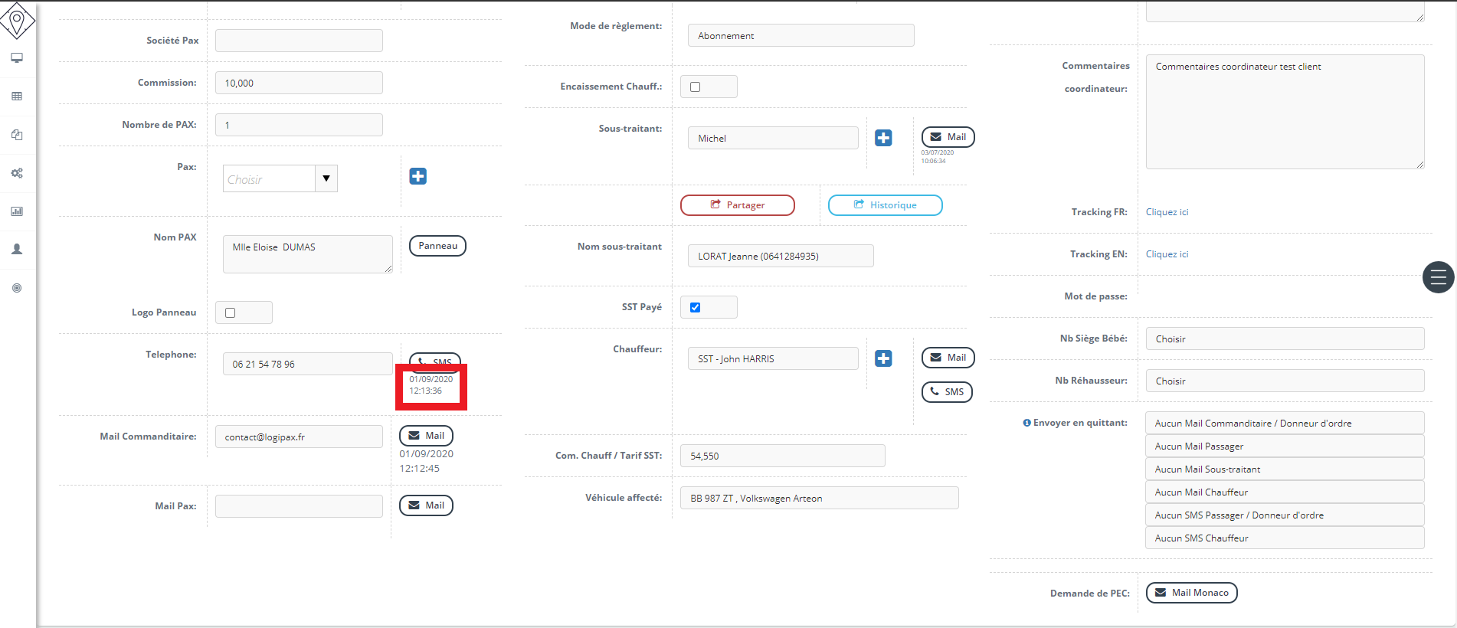Click the gears settings icon in sidebar
Image resolution: width=1457 pixels, height=628 pixels.
[x=17, y=173]
